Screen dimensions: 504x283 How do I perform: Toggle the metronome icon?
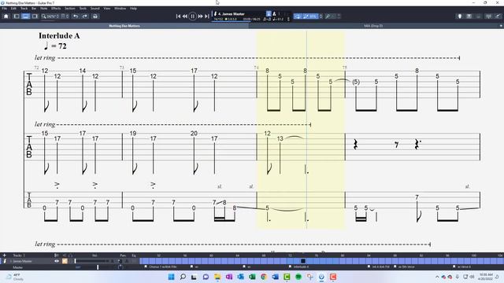pos(274,14)
